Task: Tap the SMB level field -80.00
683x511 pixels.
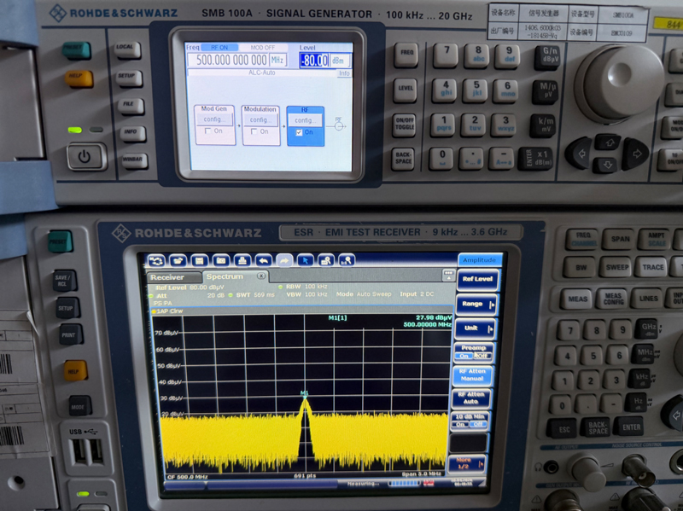Action: point(314,61)
